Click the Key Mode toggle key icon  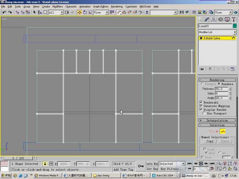(x=141, y=166)
